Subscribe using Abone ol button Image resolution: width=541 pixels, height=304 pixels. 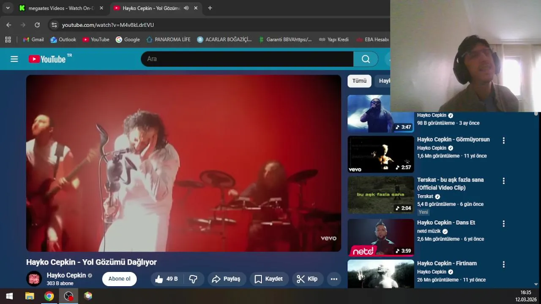pos(119,279)
